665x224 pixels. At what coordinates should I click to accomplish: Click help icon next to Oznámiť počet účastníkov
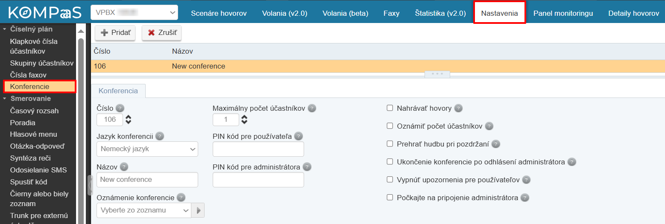489,126
